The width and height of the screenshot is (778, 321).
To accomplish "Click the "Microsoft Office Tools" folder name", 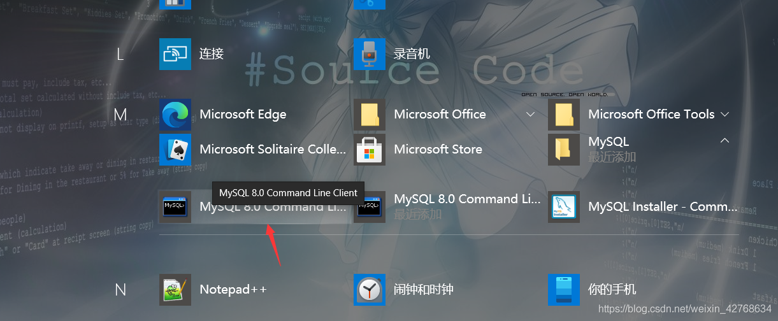I will [x=651, y=115].
